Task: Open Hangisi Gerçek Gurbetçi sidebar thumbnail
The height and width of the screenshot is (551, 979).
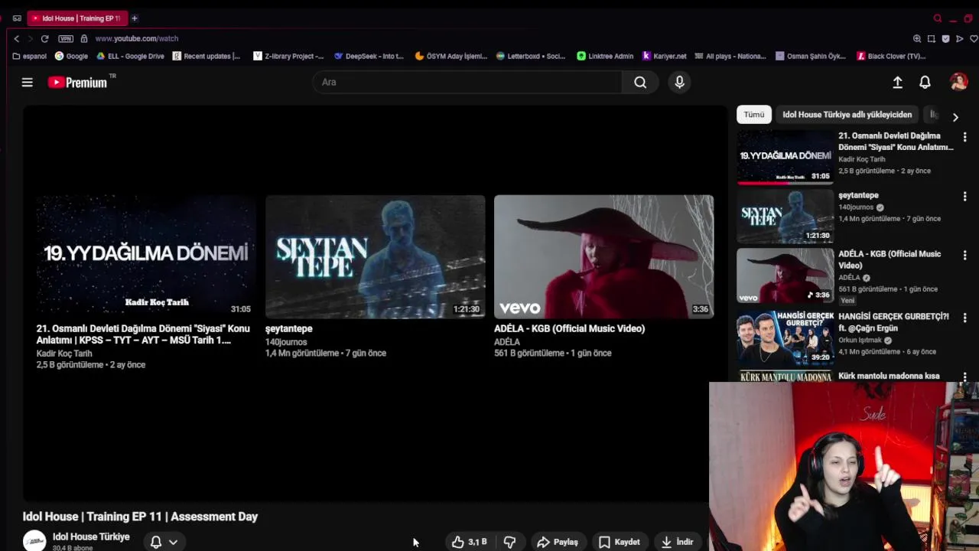Action: click(785, 337)
